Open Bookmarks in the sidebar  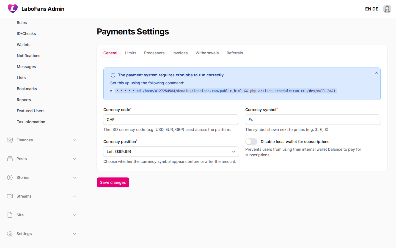27,89
